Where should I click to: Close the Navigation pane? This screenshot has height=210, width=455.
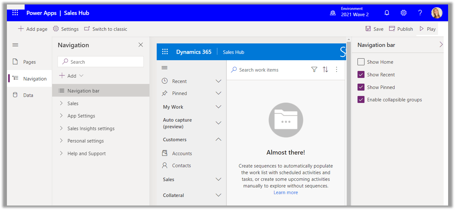click(141, 45)
